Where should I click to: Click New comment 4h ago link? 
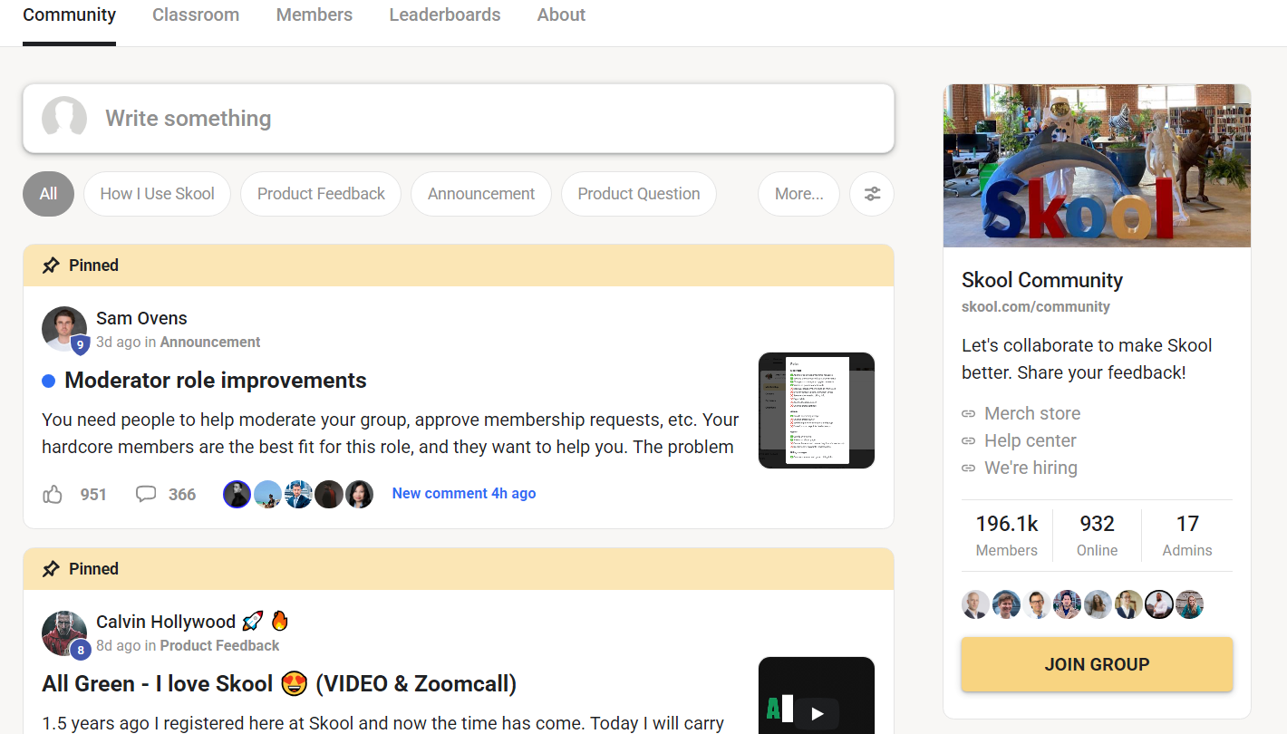tap(464, 494)
